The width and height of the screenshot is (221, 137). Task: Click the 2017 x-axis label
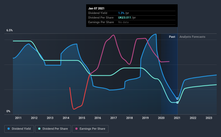pyautogui.click(x=114, y=118)
